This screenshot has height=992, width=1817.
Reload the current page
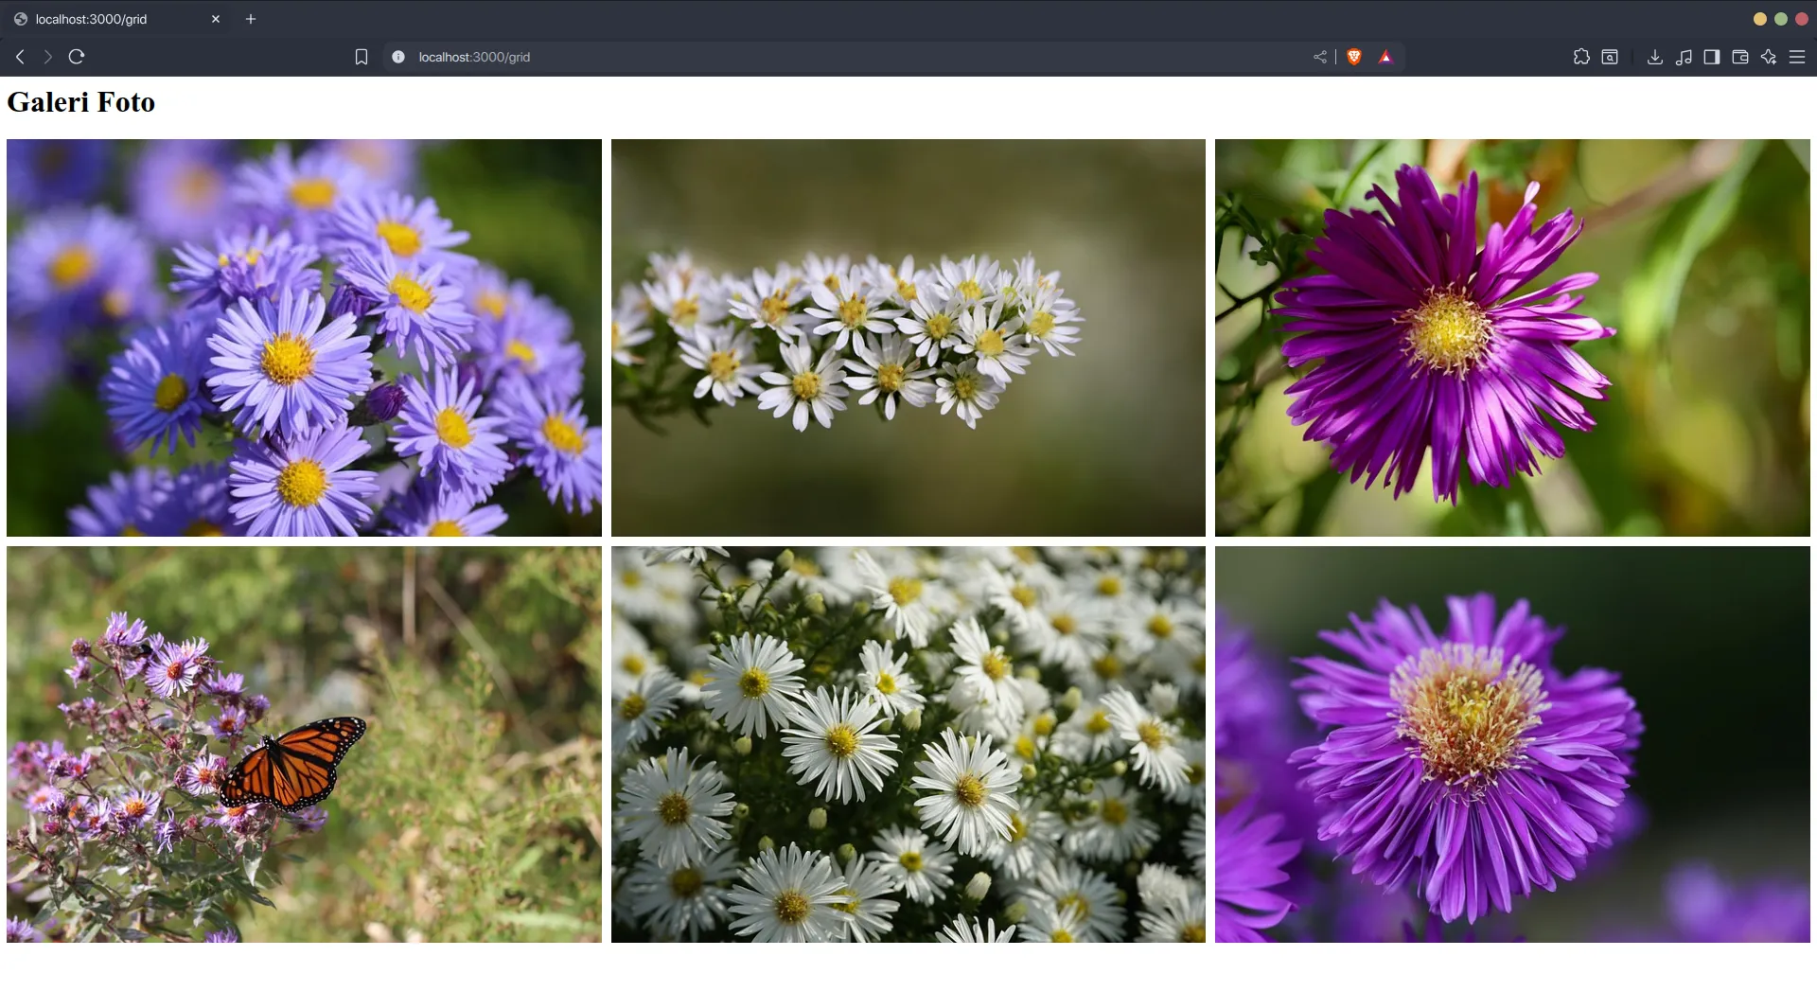click(77, 57)
